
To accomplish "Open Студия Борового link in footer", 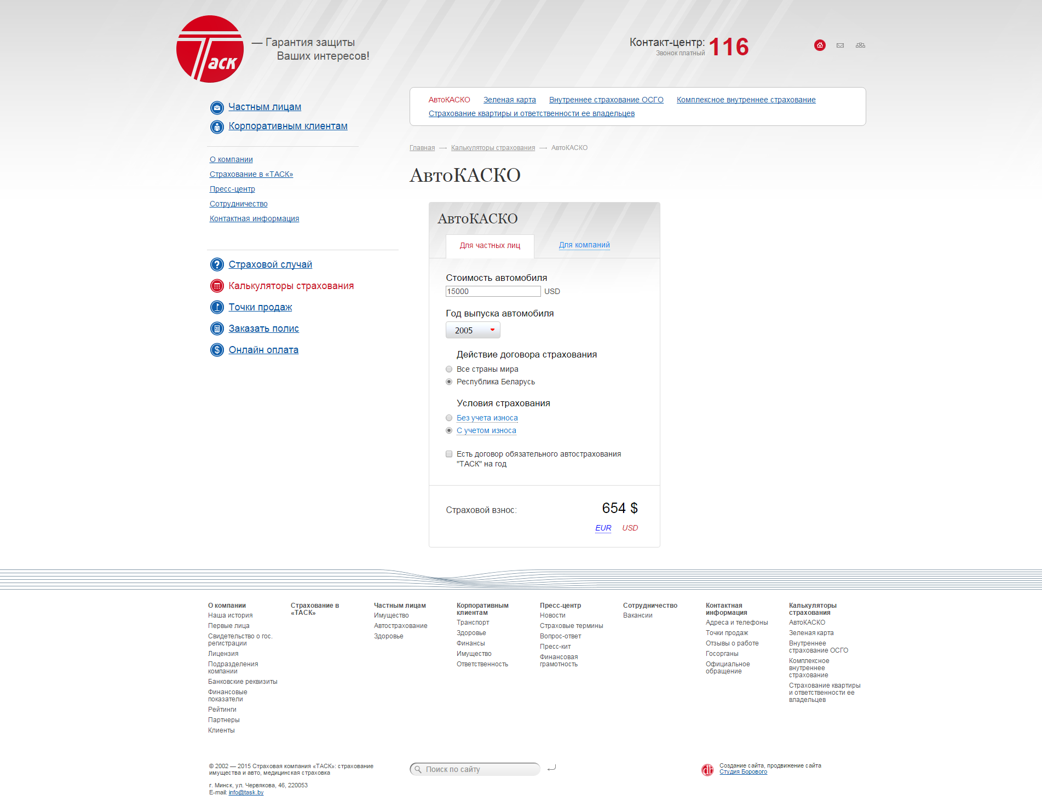I will point(743,772).
